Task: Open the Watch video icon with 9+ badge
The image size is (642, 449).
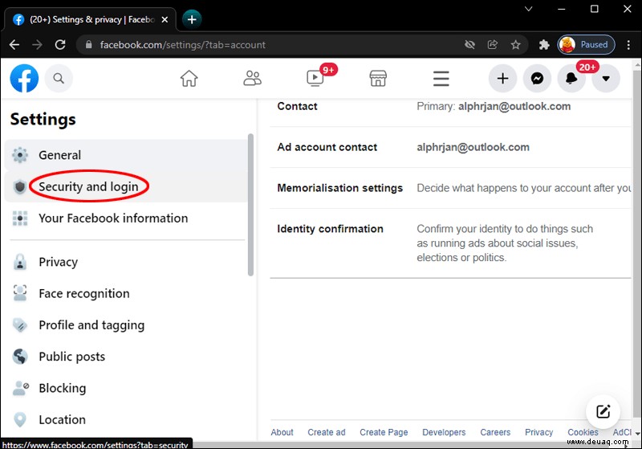Action: click(315, 77)
